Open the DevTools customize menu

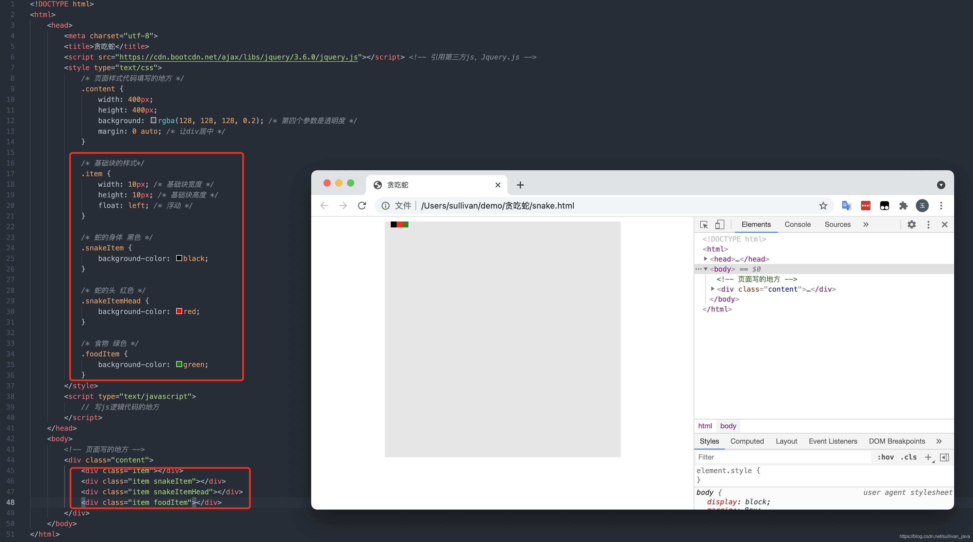[x=929, y=225]
